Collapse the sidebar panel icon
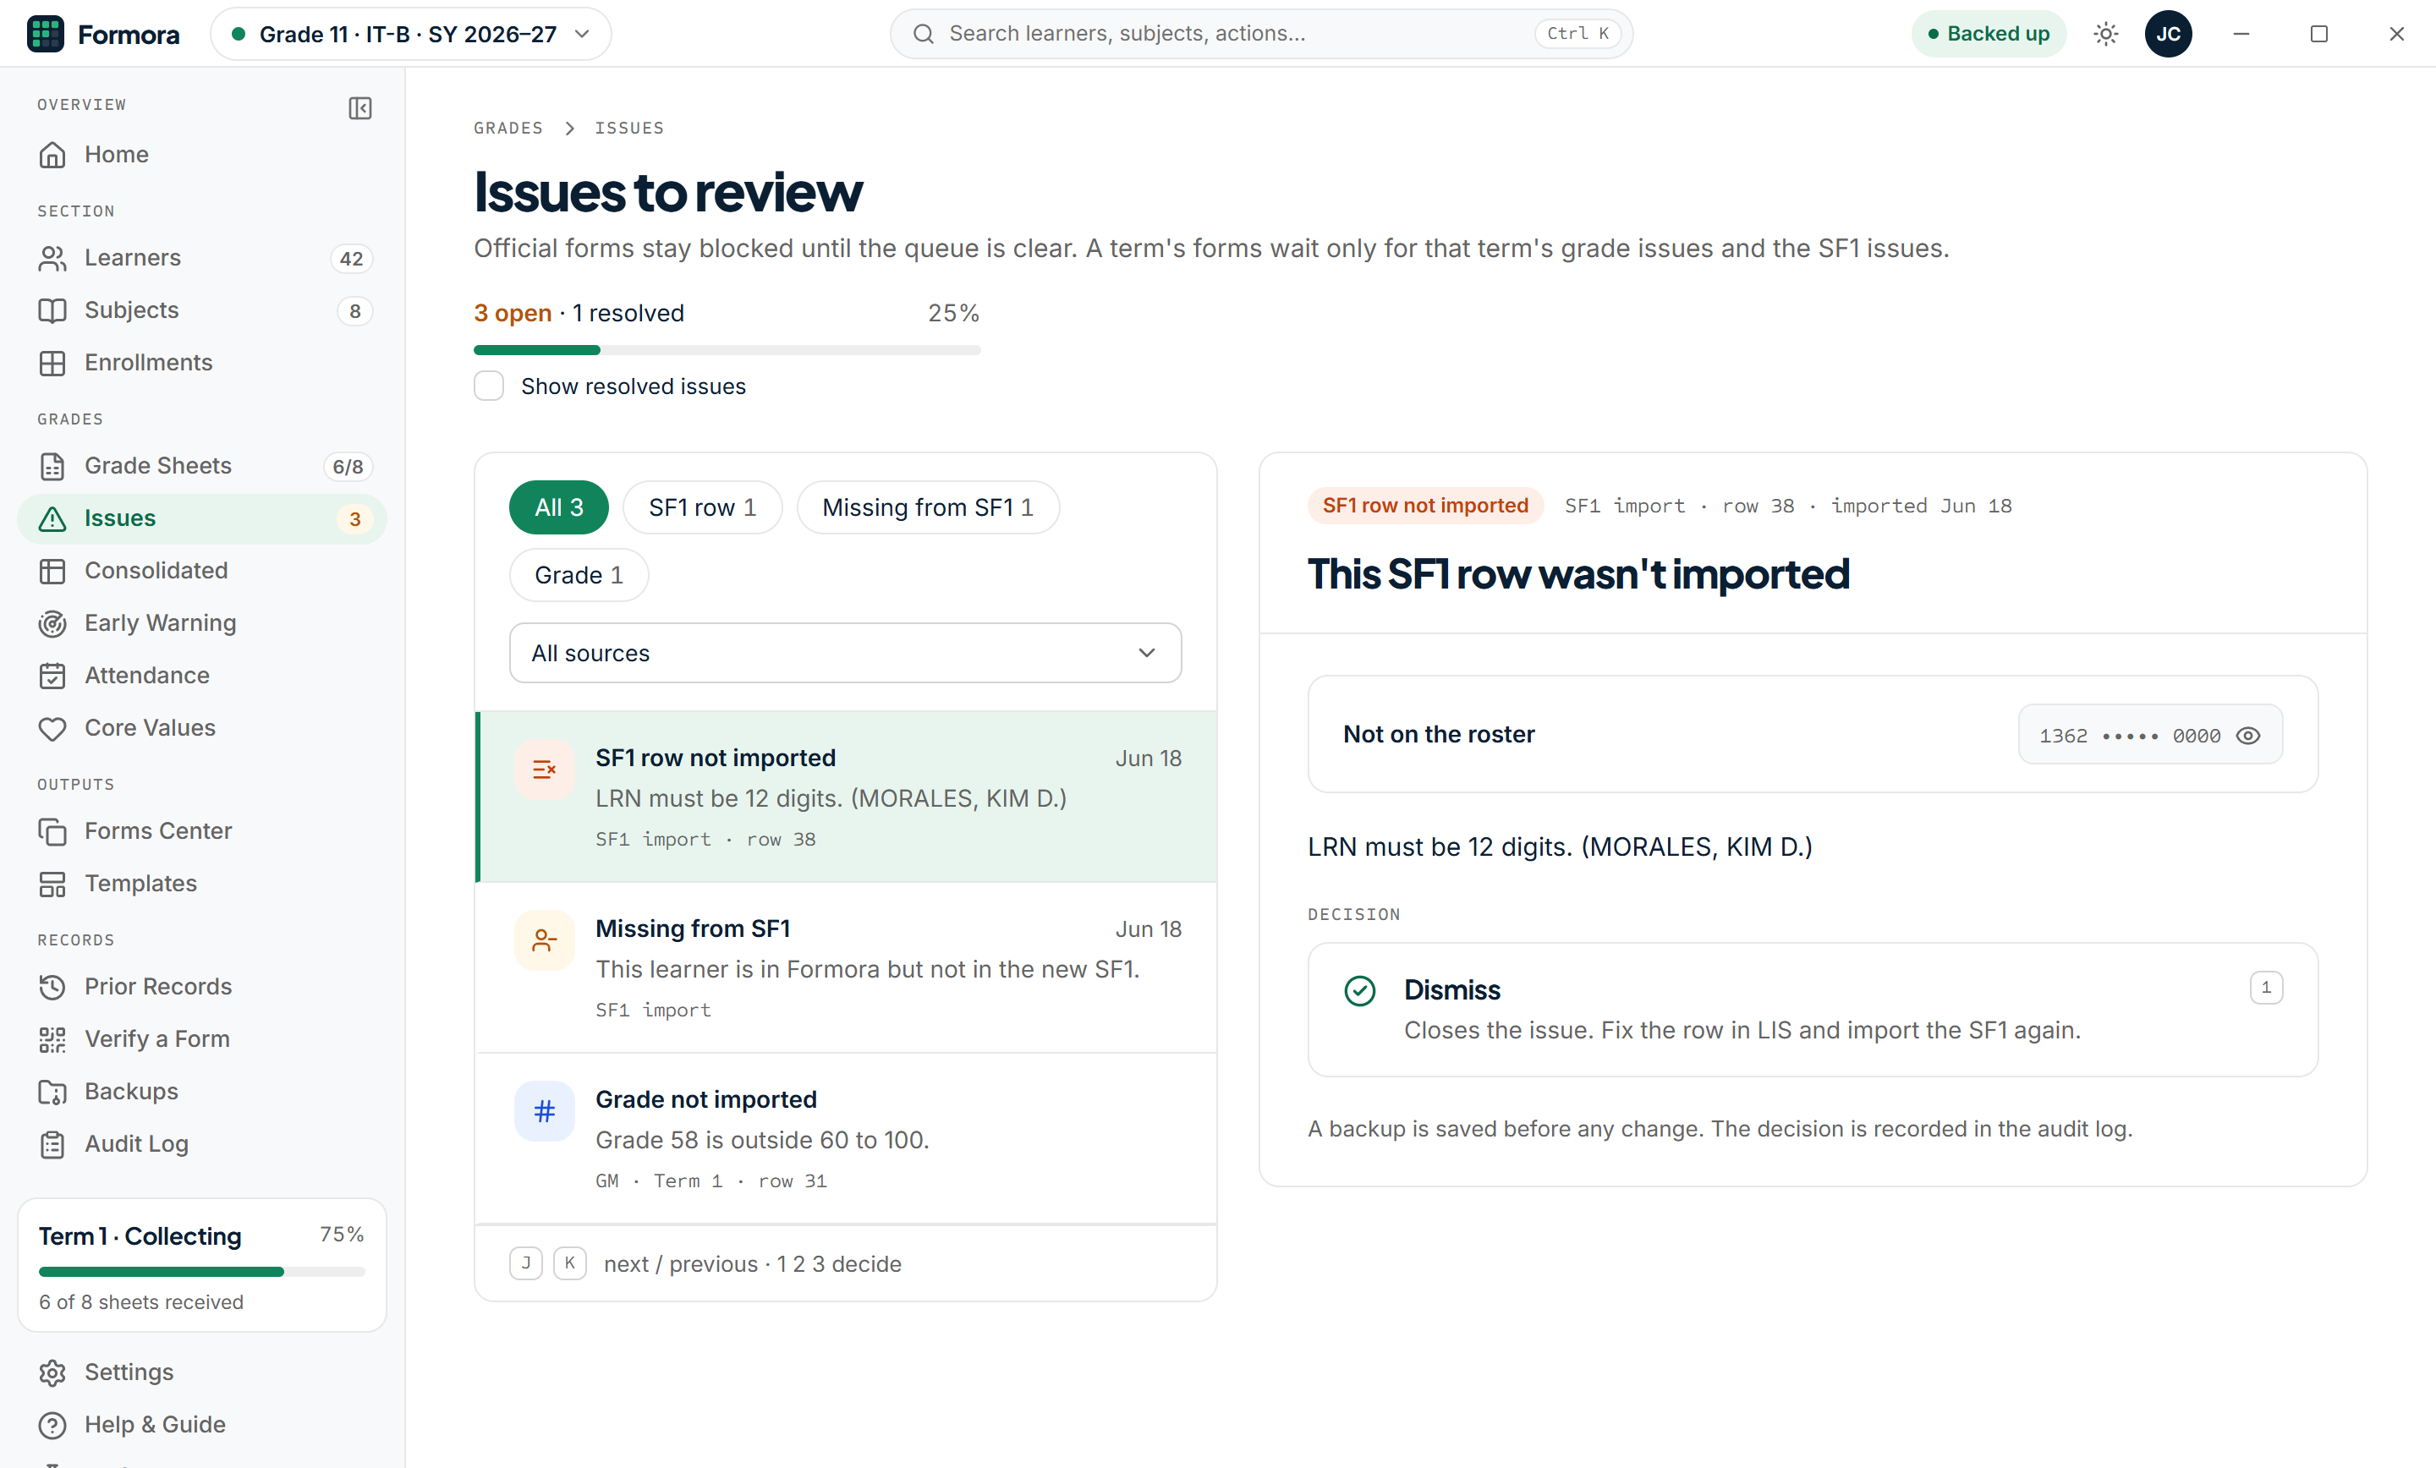 tap(359, 107)
